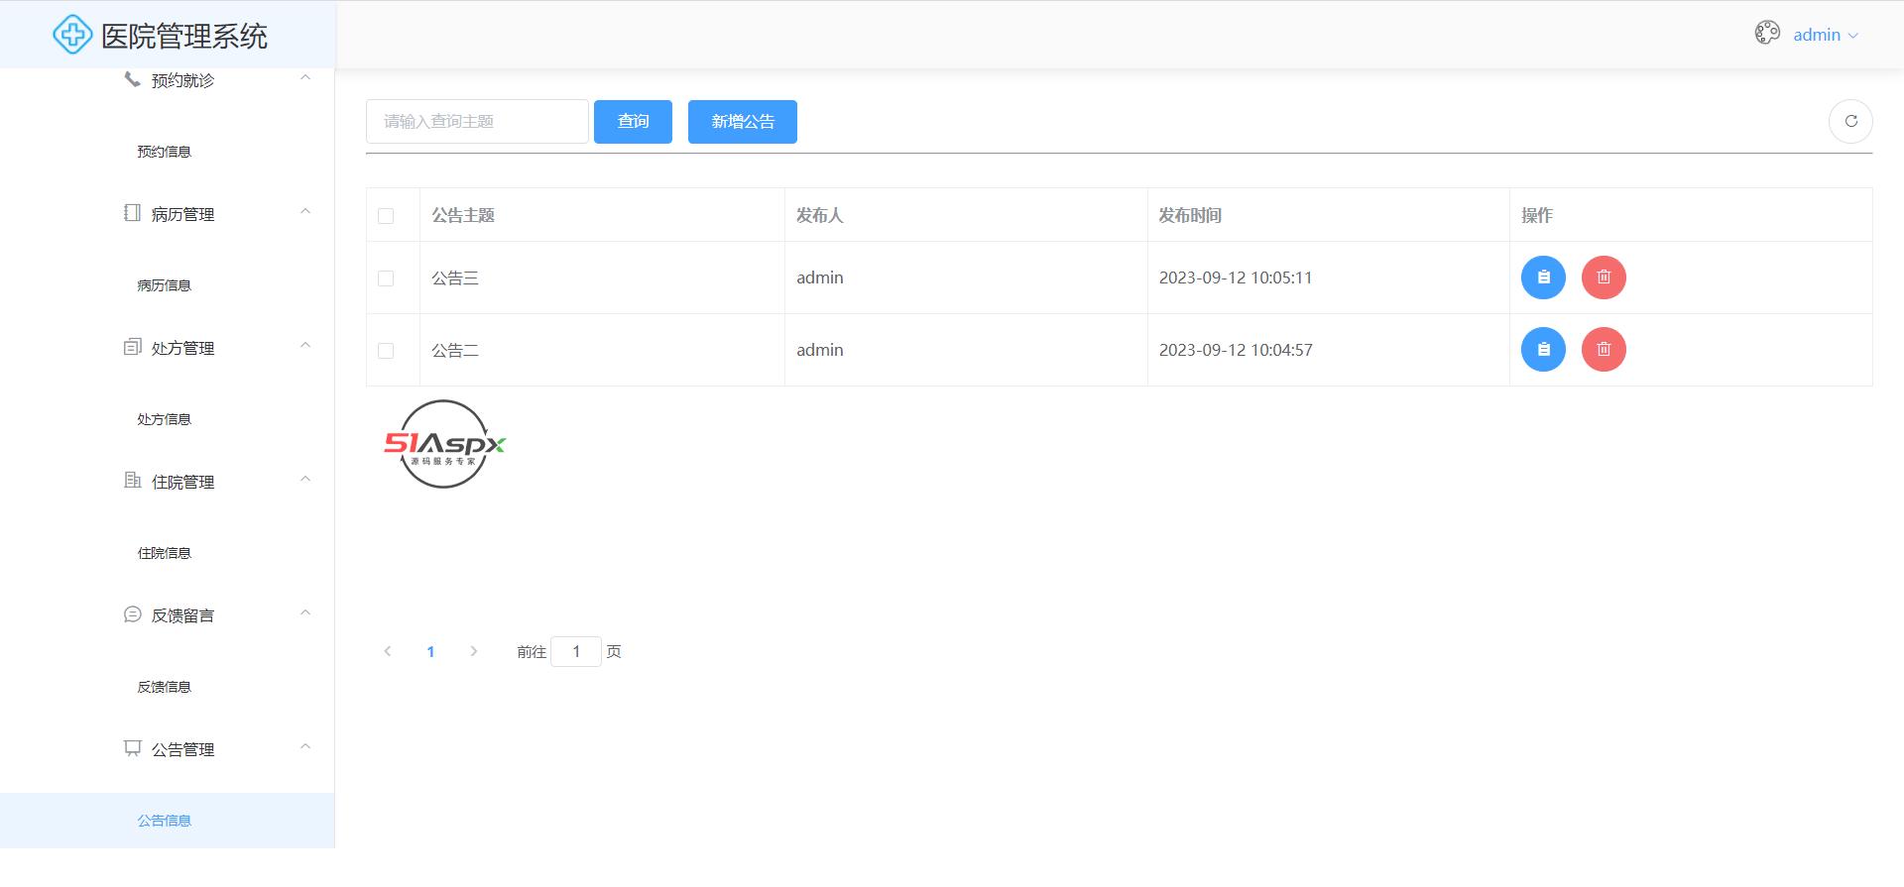The width and height of the screenshot is (1904, 887).
Task: Click the page jump number input
Action: pyautogui.click(x=575, y=651)
